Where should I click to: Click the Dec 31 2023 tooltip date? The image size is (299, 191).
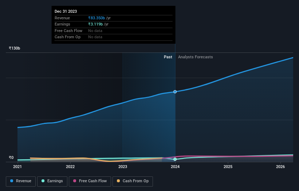click(66, 11)
